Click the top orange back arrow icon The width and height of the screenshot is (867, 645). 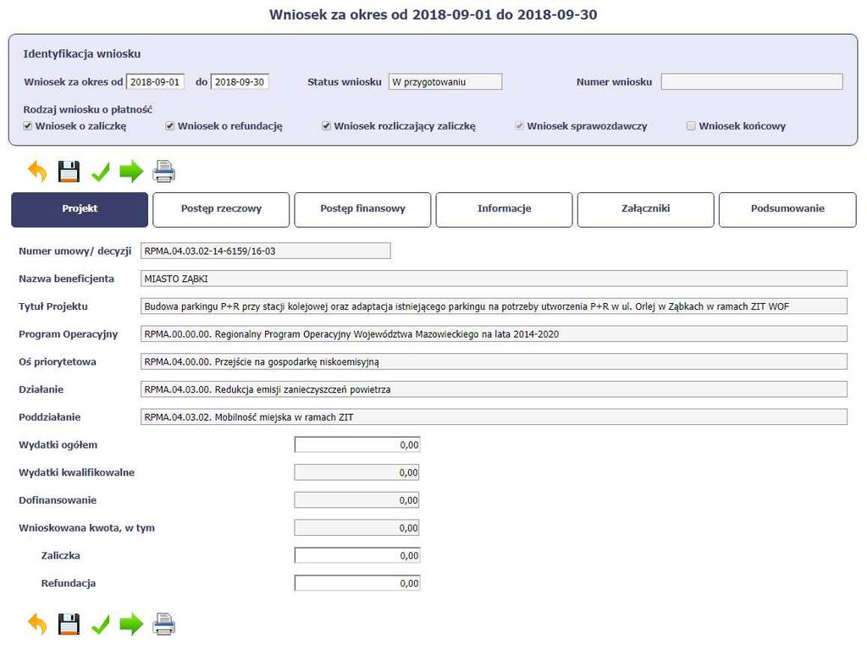[37, 171]
